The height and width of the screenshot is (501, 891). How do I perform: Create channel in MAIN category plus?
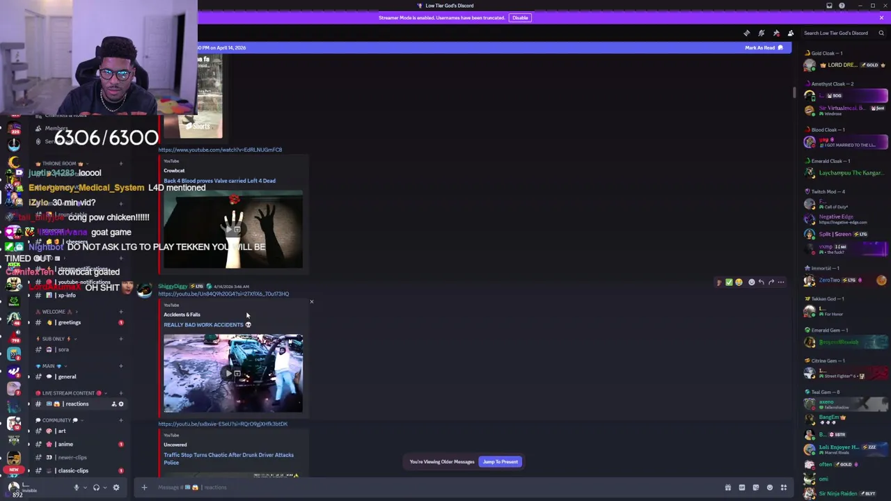coord(120,366)
